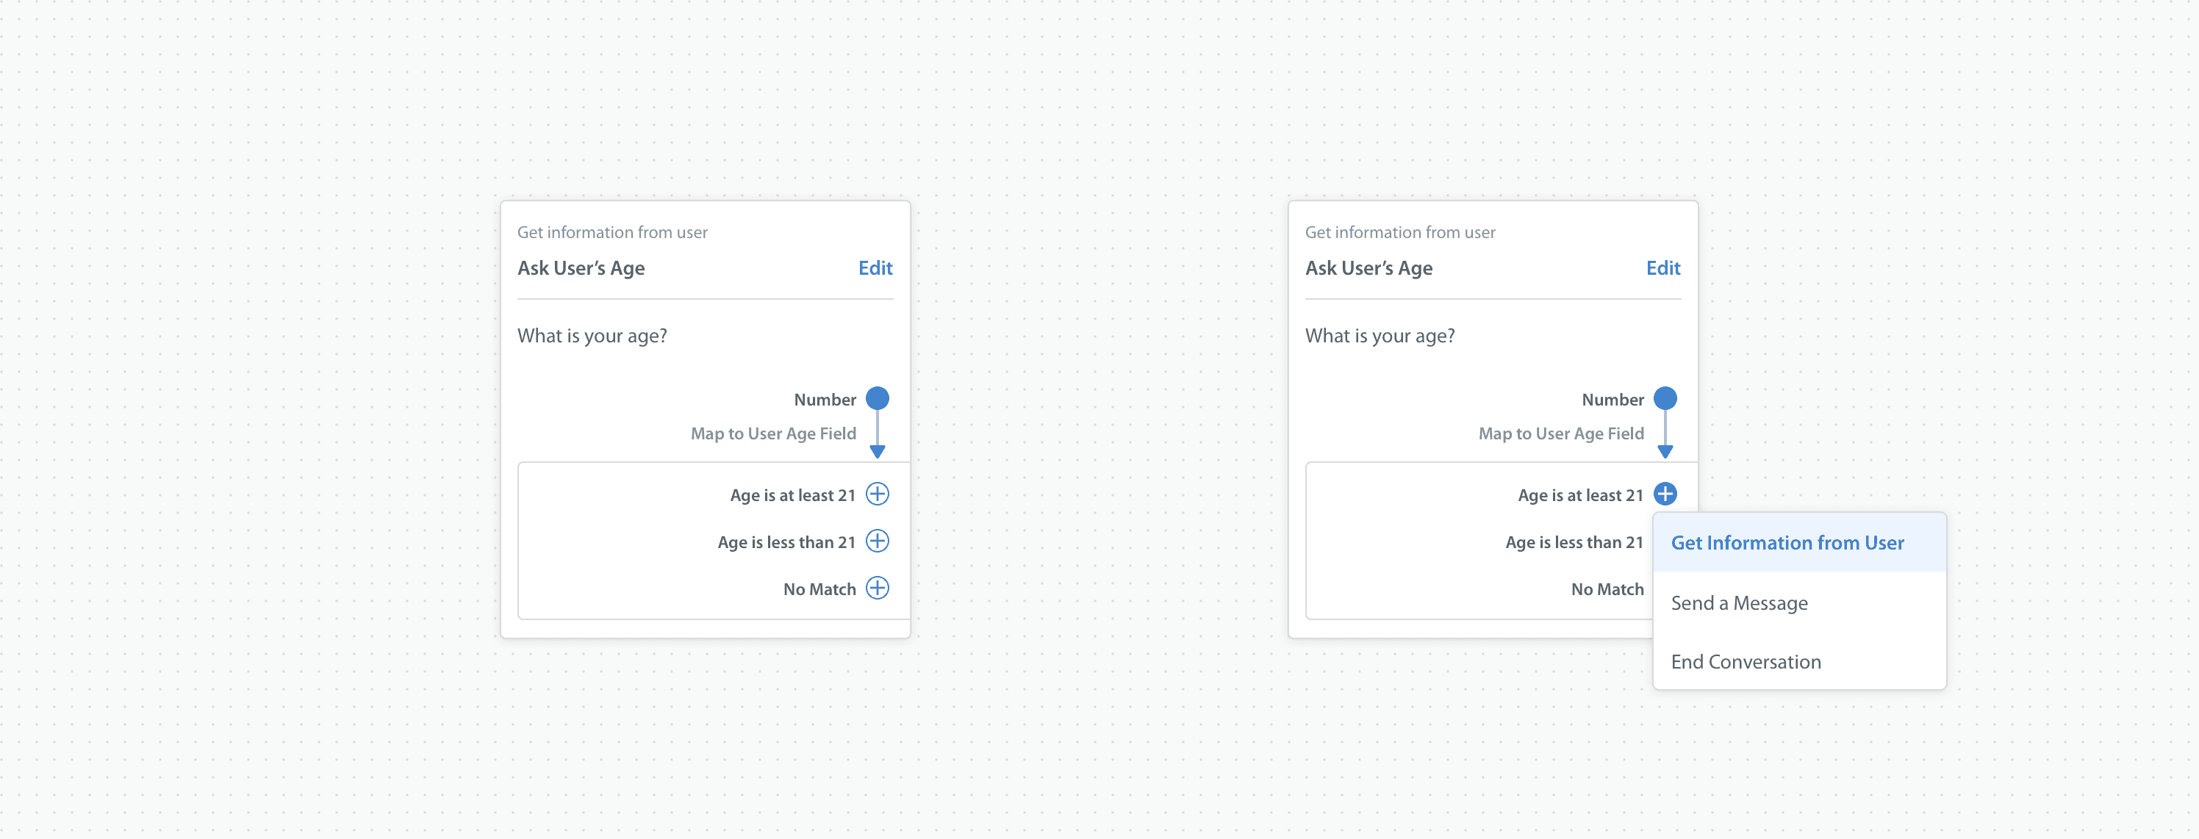This screenshot has width=2199, height=839.
Task: Edit the right 'Ask User's Age' card
Action: point(1663,268)
